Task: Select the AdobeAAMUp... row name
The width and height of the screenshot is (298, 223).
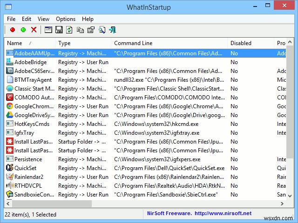Action: (x=34, y=53)
